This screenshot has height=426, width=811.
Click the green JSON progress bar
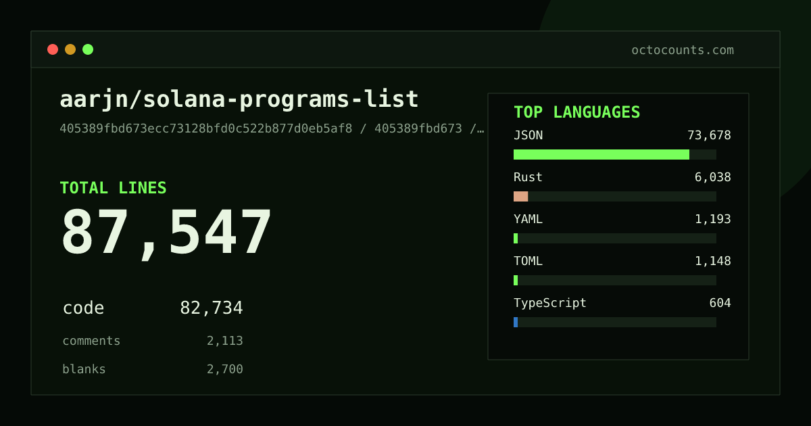(x=601, y=154)
